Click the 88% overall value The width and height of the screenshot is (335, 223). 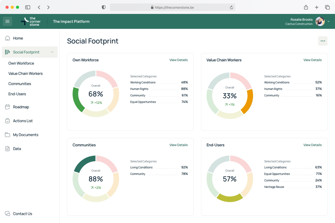[96, 179]
